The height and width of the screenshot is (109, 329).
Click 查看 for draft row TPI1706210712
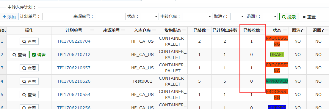19,54
